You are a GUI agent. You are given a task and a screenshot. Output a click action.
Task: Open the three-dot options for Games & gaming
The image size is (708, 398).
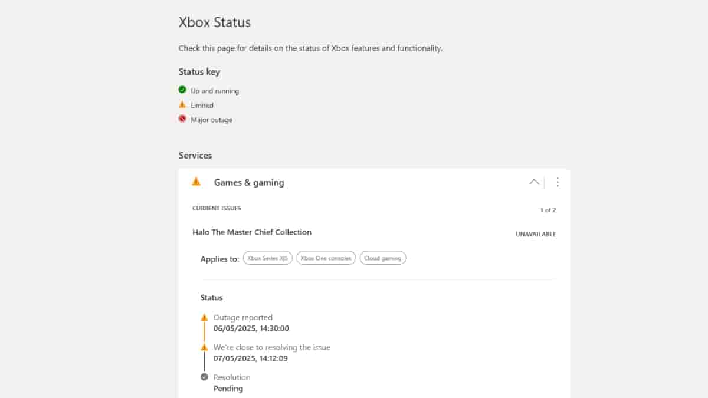(558, 182)
